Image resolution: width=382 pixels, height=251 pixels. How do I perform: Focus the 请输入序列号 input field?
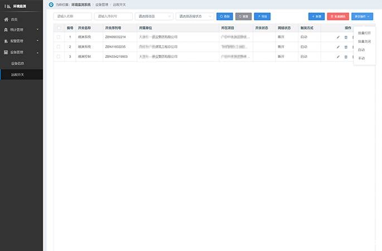pyautogui.click(x=113, y=17)
